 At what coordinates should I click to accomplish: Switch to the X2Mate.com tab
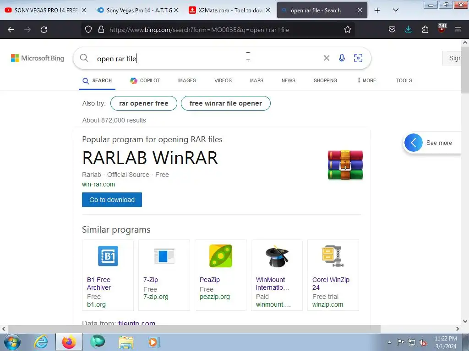[x=230, y=10]
